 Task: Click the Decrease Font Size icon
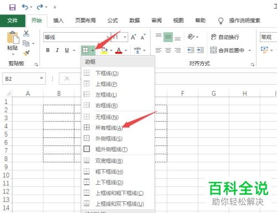(x=143, y=37)
